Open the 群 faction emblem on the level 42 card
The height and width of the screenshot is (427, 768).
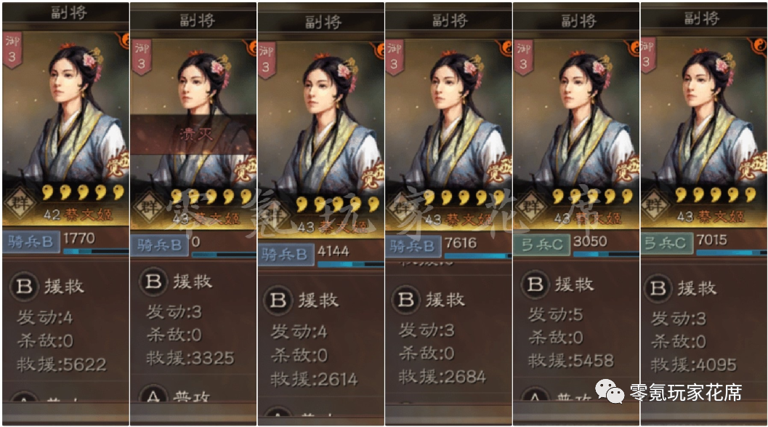pos(19,204)
